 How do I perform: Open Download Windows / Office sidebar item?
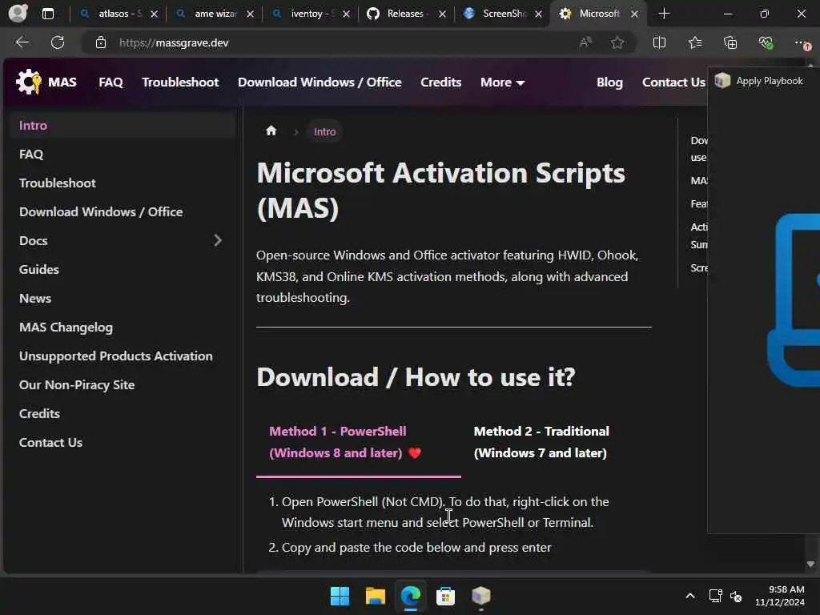tap(123, 211)
